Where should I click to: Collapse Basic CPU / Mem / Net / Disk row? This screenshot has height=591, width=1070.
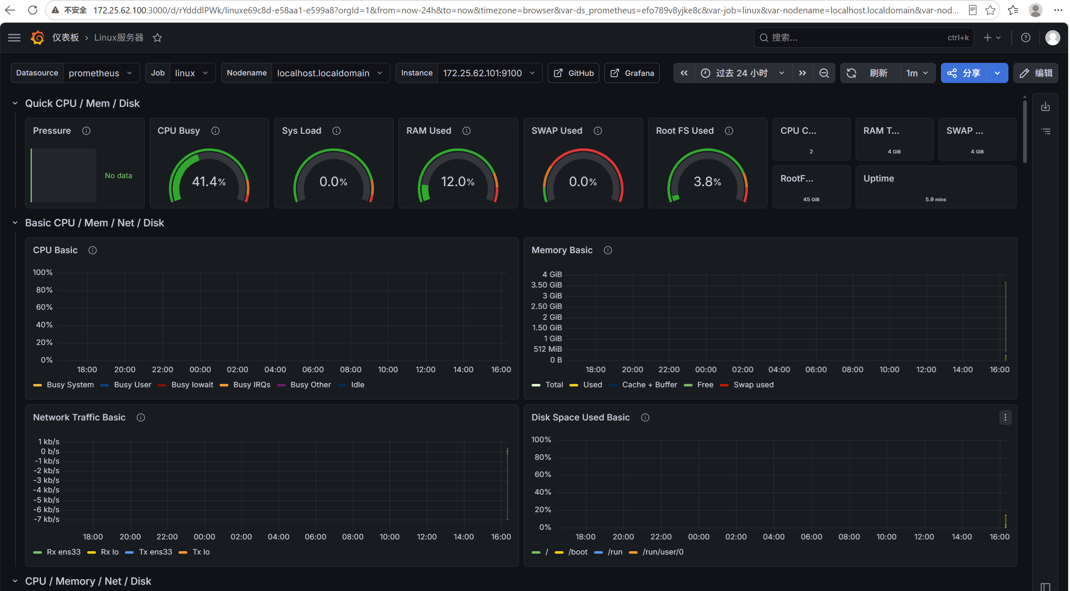click(15, 223)
